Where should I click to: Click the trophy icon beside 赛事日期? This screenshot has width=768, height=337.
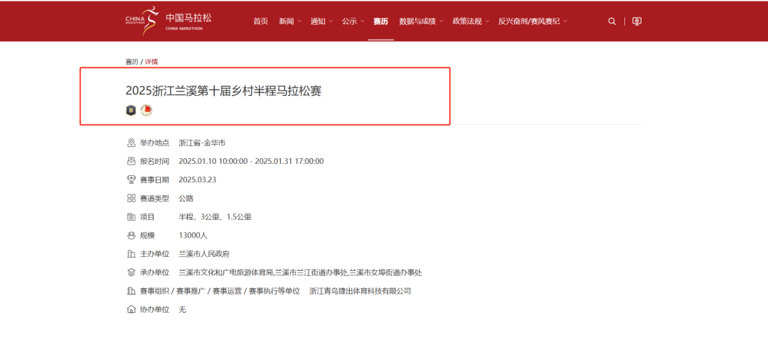(131, 179)
